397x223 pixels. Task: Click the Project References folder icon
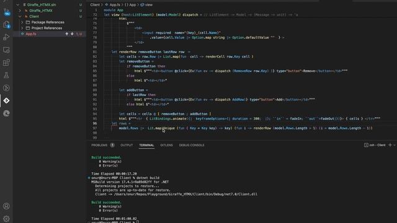(x=28, y=28)
